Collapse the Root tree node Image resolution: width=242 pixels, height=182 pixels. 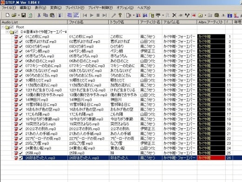coord(3,27)
